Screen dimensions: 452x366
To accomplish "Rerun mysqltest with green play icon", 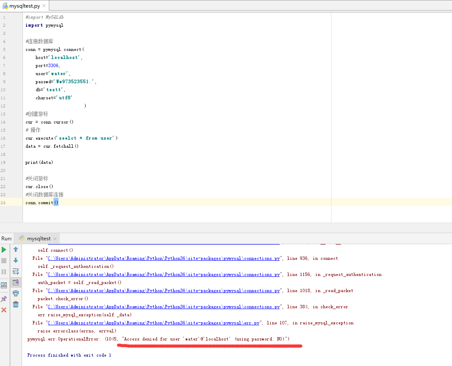I will pos(4,250).
